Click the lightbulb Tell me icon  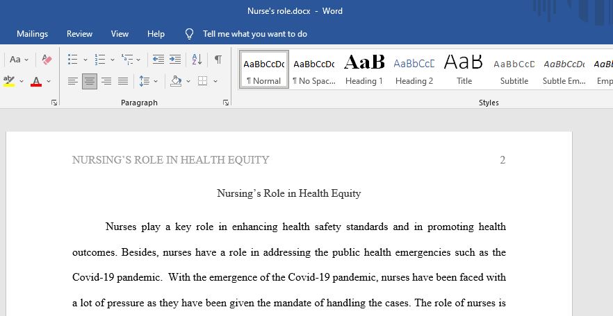(x=189, y=34)
